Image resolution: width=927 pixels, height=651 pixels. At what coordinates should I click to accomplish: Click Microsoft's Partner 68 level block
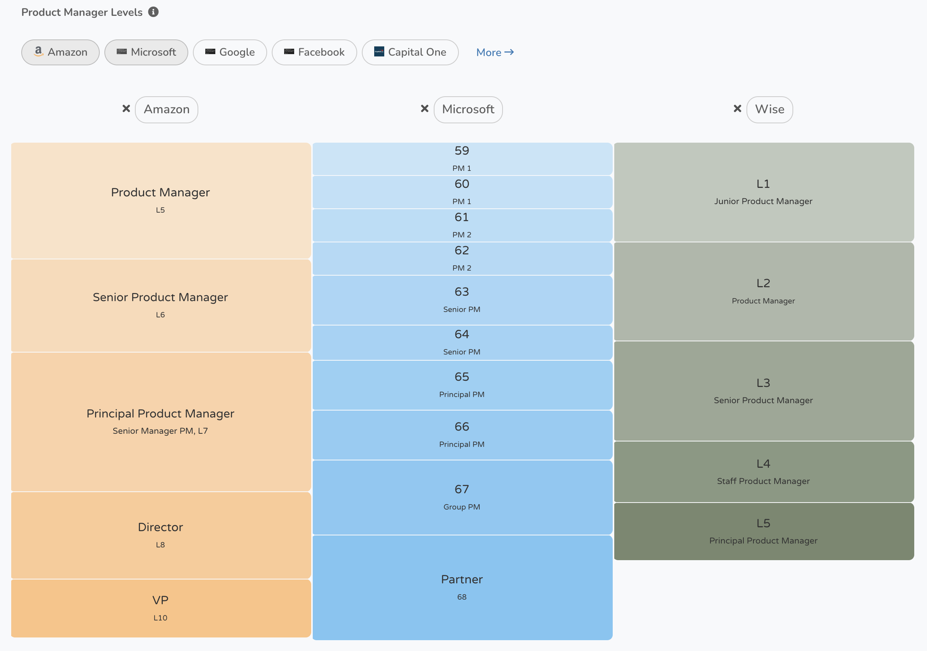click(x=462, y=587)
